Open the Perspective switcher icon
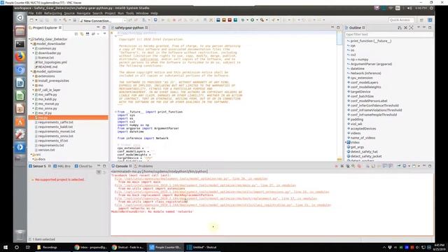Image resolution: width=448 pixels, height=252 pixels. point(421,20)
